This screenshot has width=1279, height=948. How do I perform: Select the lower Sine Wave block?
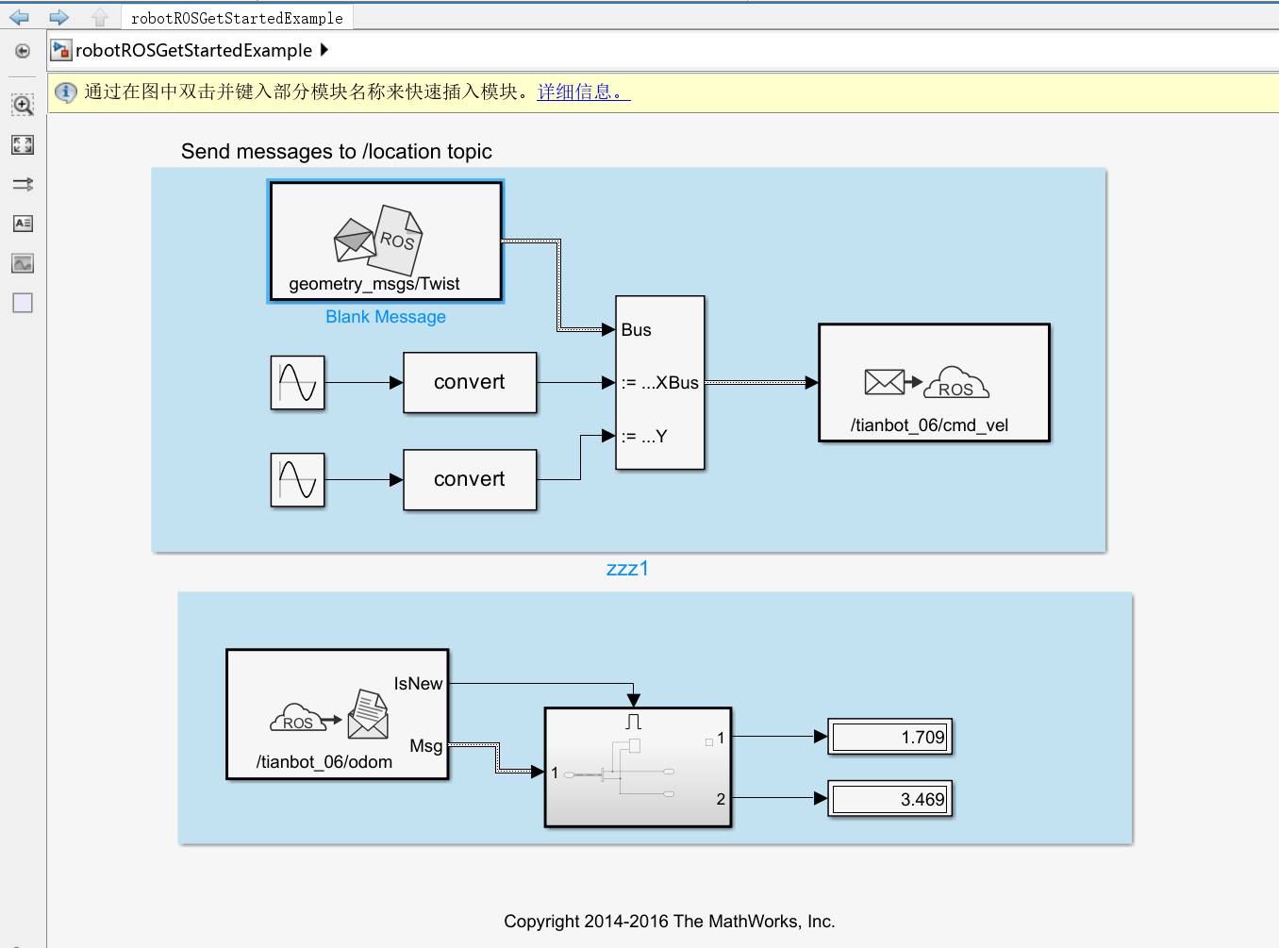pos(297,480)
